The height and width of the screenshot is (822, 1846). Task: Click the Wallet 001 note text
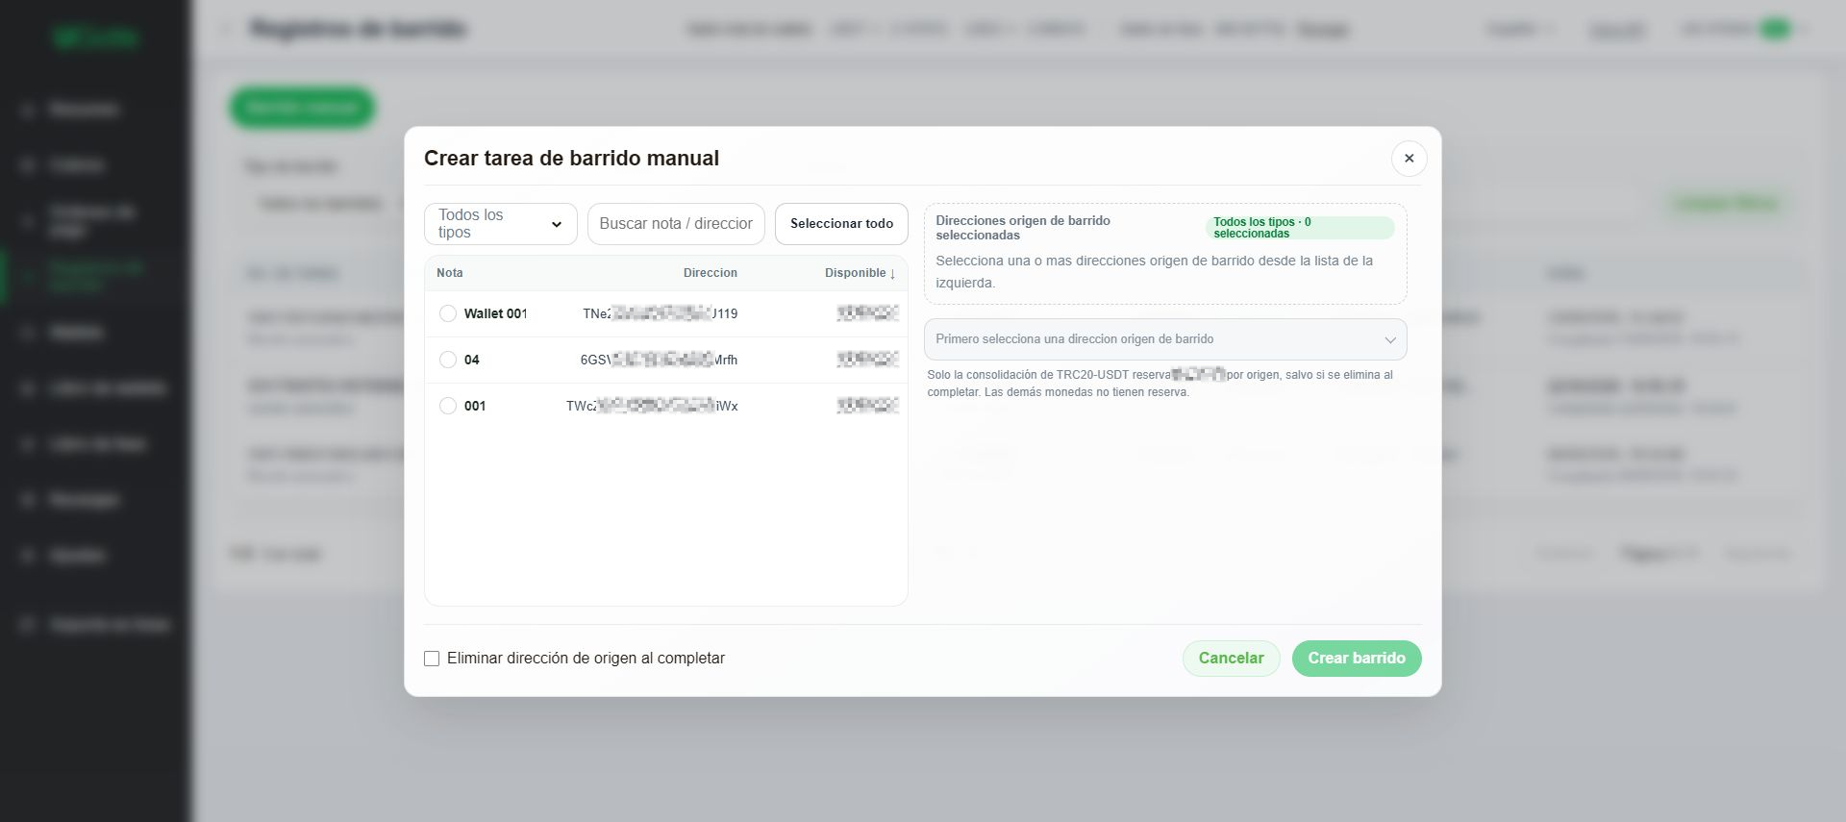pos(496,313)
